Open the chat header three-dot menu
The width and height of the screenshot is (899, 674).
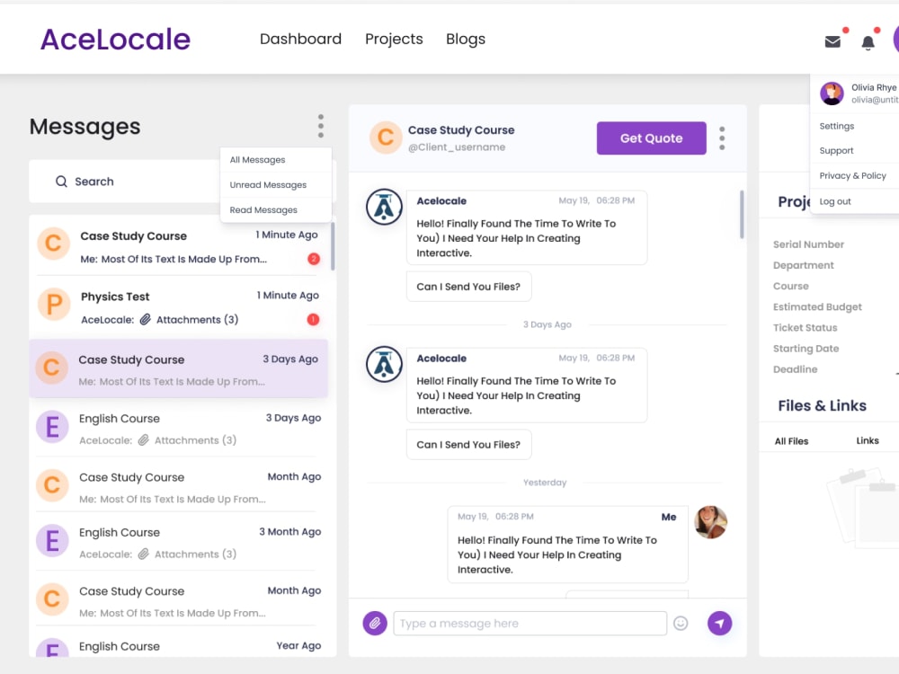722,138
